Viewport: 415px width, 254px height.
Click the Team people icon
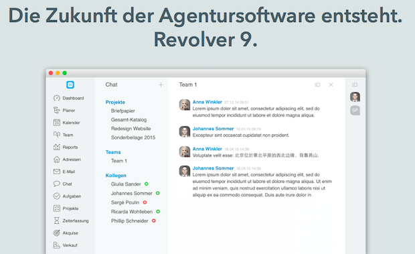click(57, 135)
